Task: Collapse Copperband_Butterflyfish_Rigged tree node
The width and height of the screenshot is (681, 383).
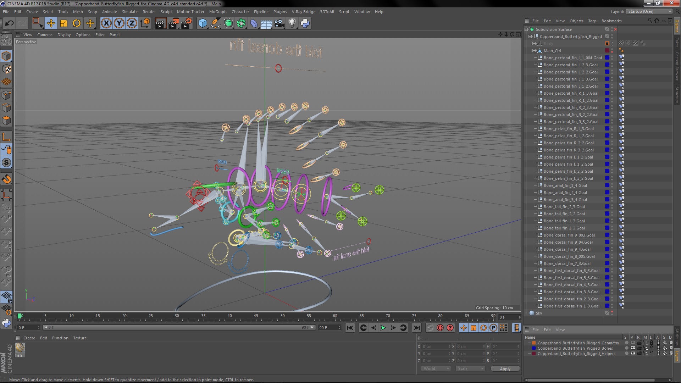Action: (x=530, y=37)
